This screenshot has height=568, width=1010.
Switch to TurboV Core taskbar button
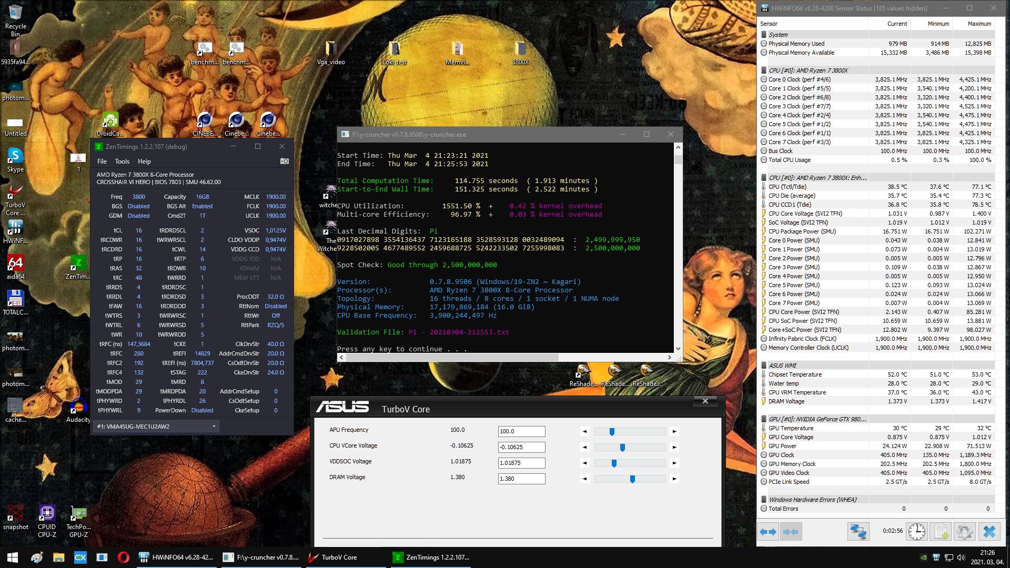(332, 557)
